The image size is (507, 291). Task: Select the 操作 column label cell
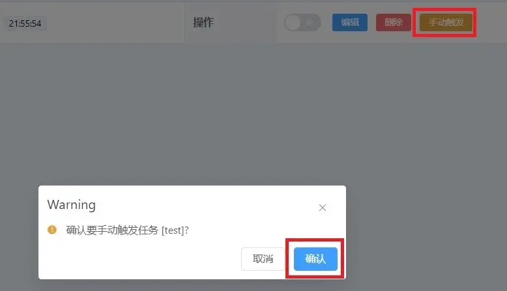[x=231, y=23]
